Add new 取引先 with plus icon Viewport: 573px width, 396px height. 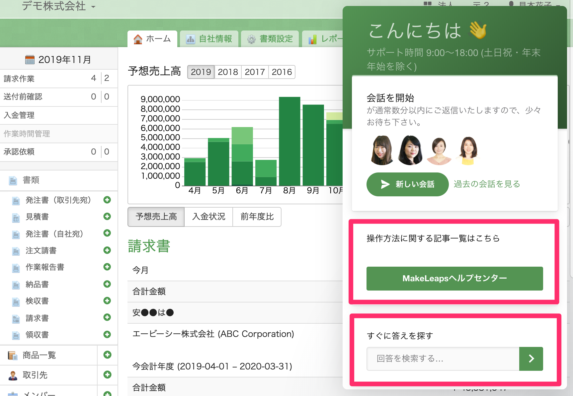coord(107,375)
